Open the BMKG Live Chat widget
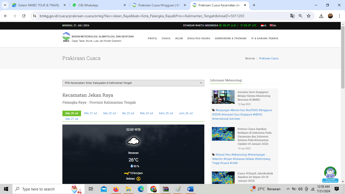Viewport: 345px width, 194px height. [x=330, y=174]
